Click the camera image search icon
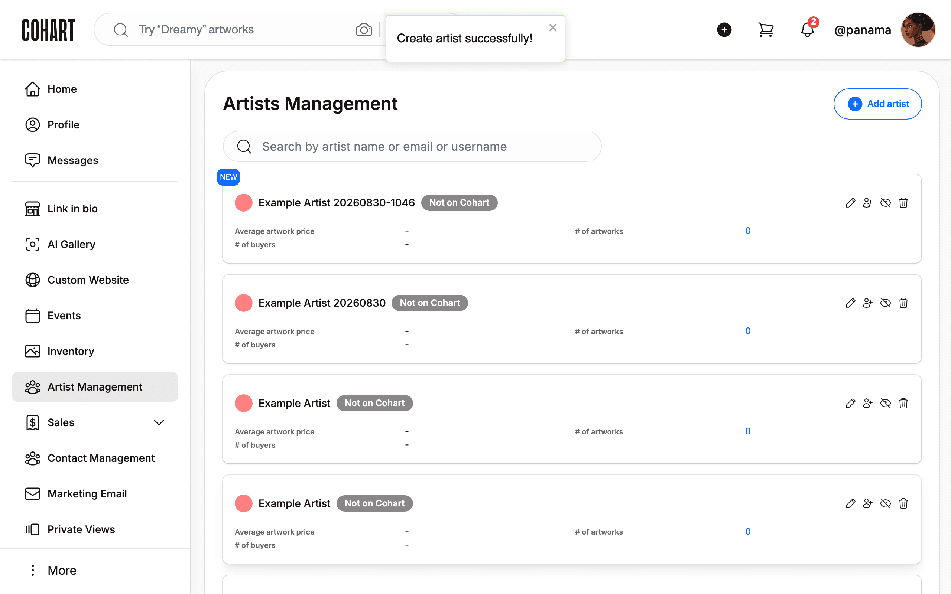 (x=364, y=29)
